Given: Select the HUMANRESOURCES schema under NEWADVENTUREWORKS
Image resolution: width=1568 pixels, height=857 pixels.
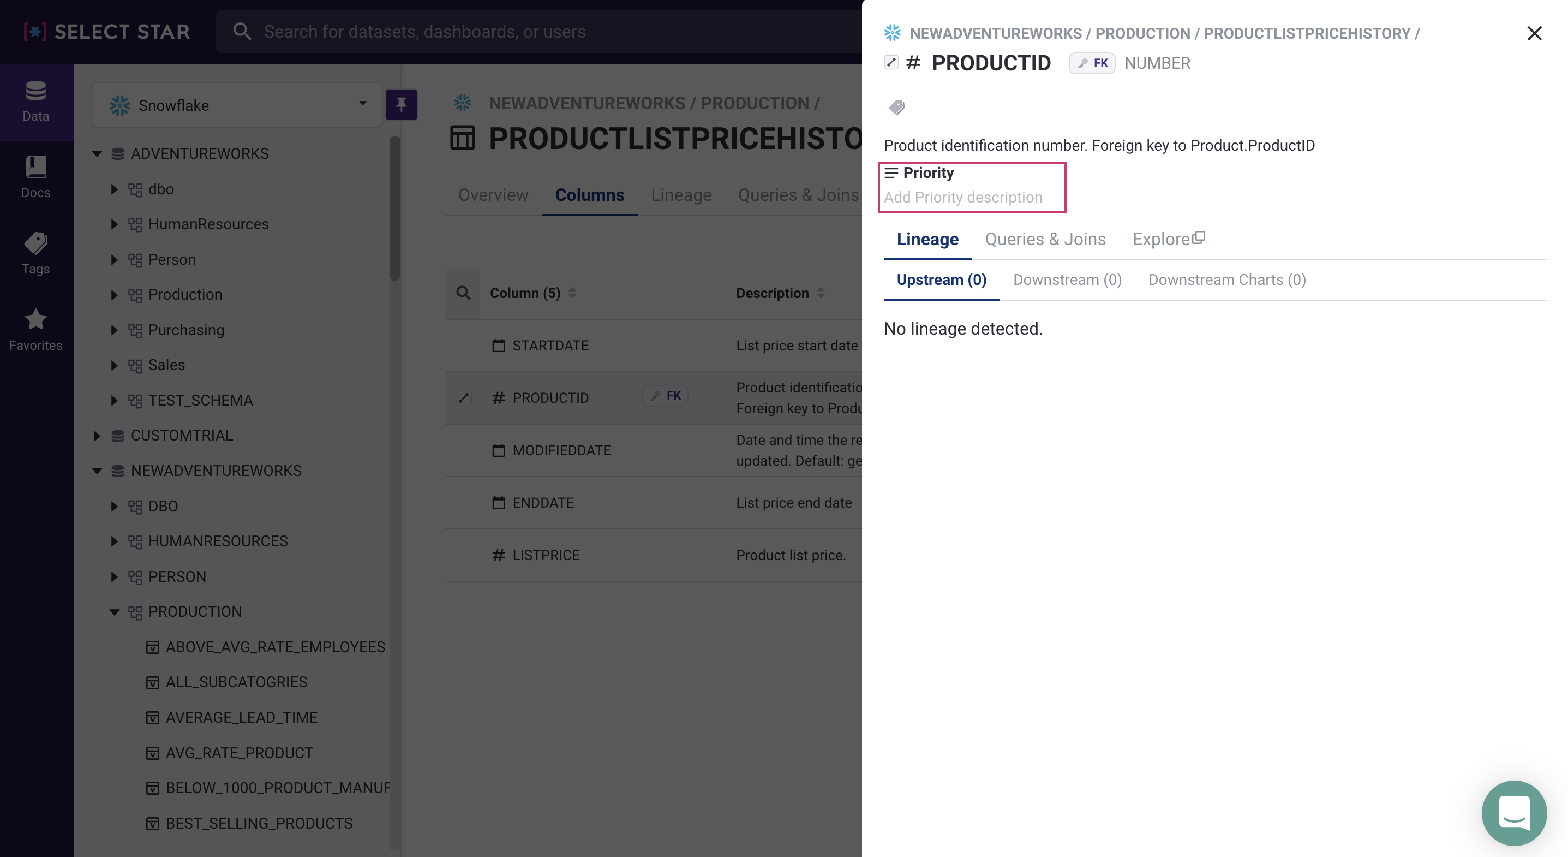Looking at the screenshot, I should coord(218,541).
